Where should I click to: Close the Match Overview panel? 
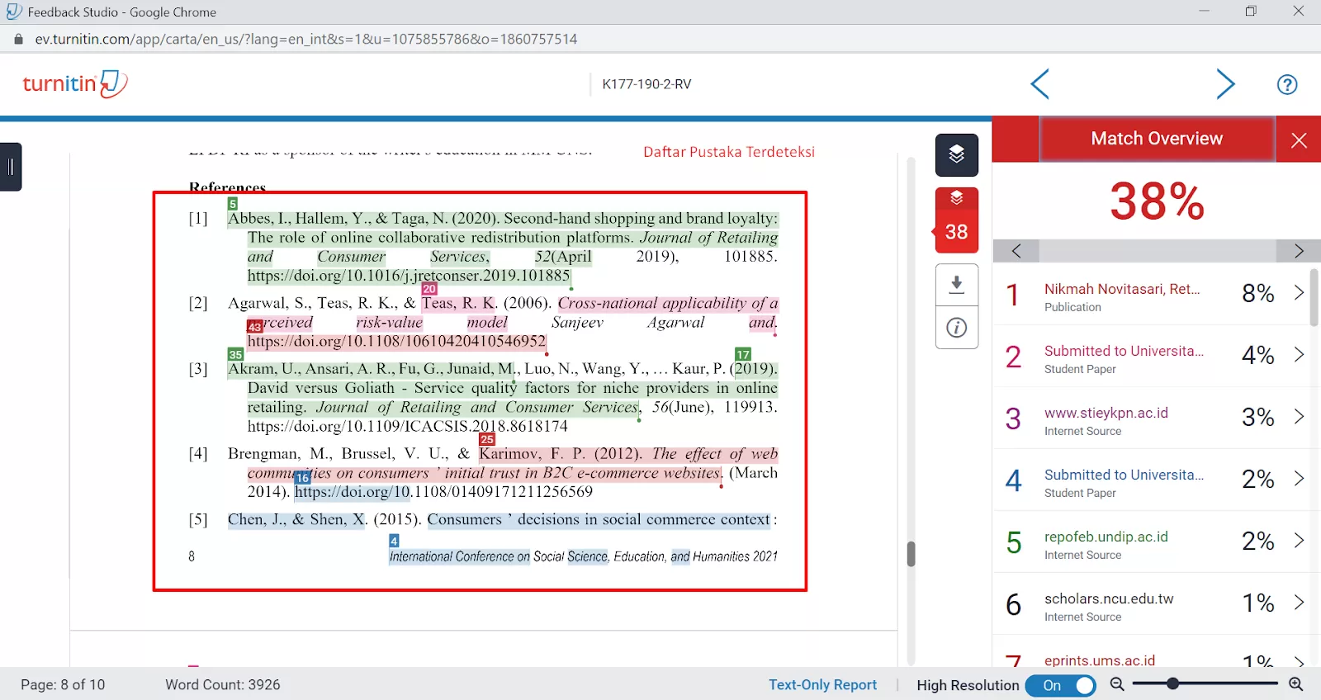tap(1298, 140)
